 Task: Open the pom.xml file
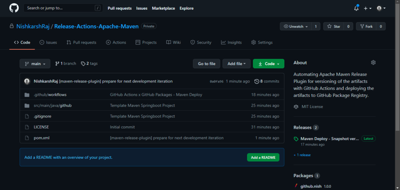[x=41, y=138]
